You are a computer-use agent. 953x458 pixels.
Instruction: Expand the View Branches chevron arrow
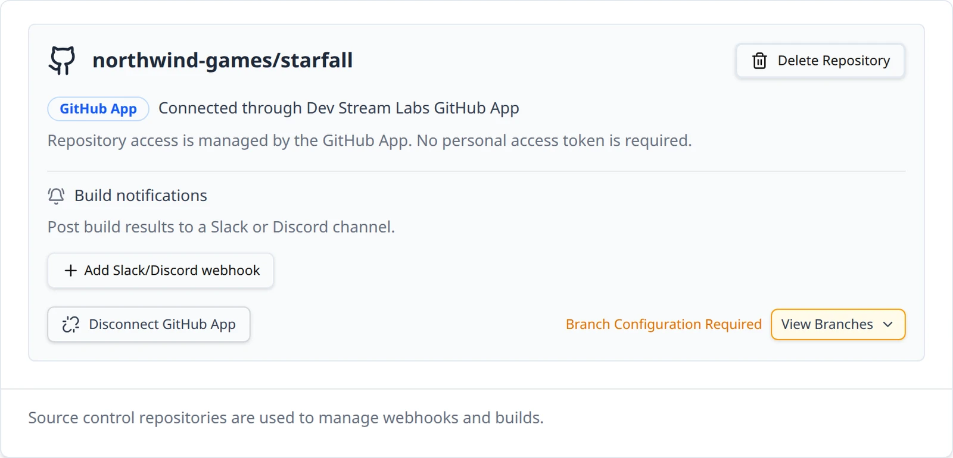(x=888, y=325)
